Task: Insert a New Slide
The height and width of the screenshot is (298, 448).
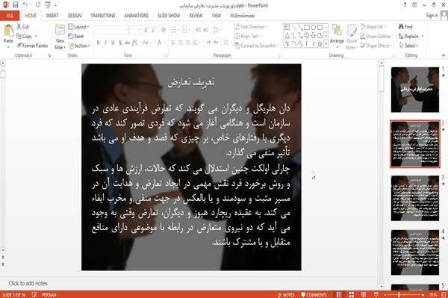Action: [60, 37]
